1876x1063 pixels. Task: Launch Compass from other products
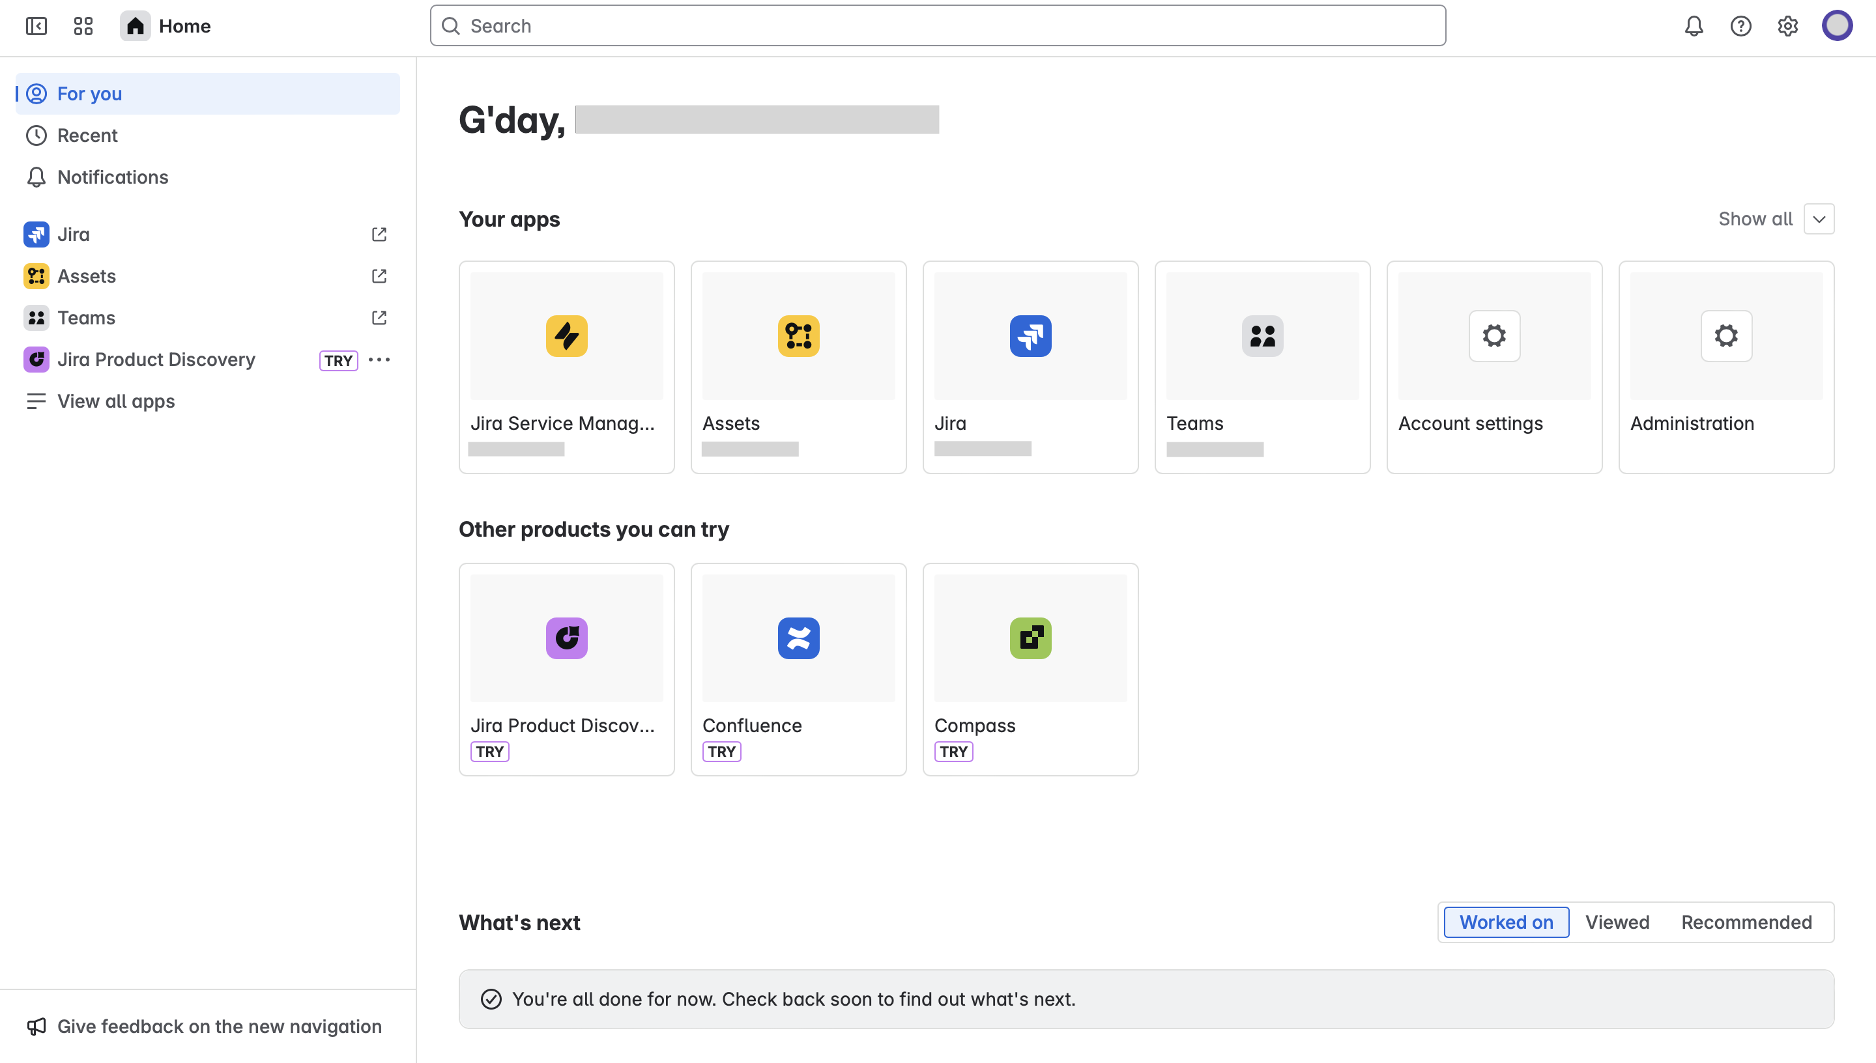[1030, 669]
